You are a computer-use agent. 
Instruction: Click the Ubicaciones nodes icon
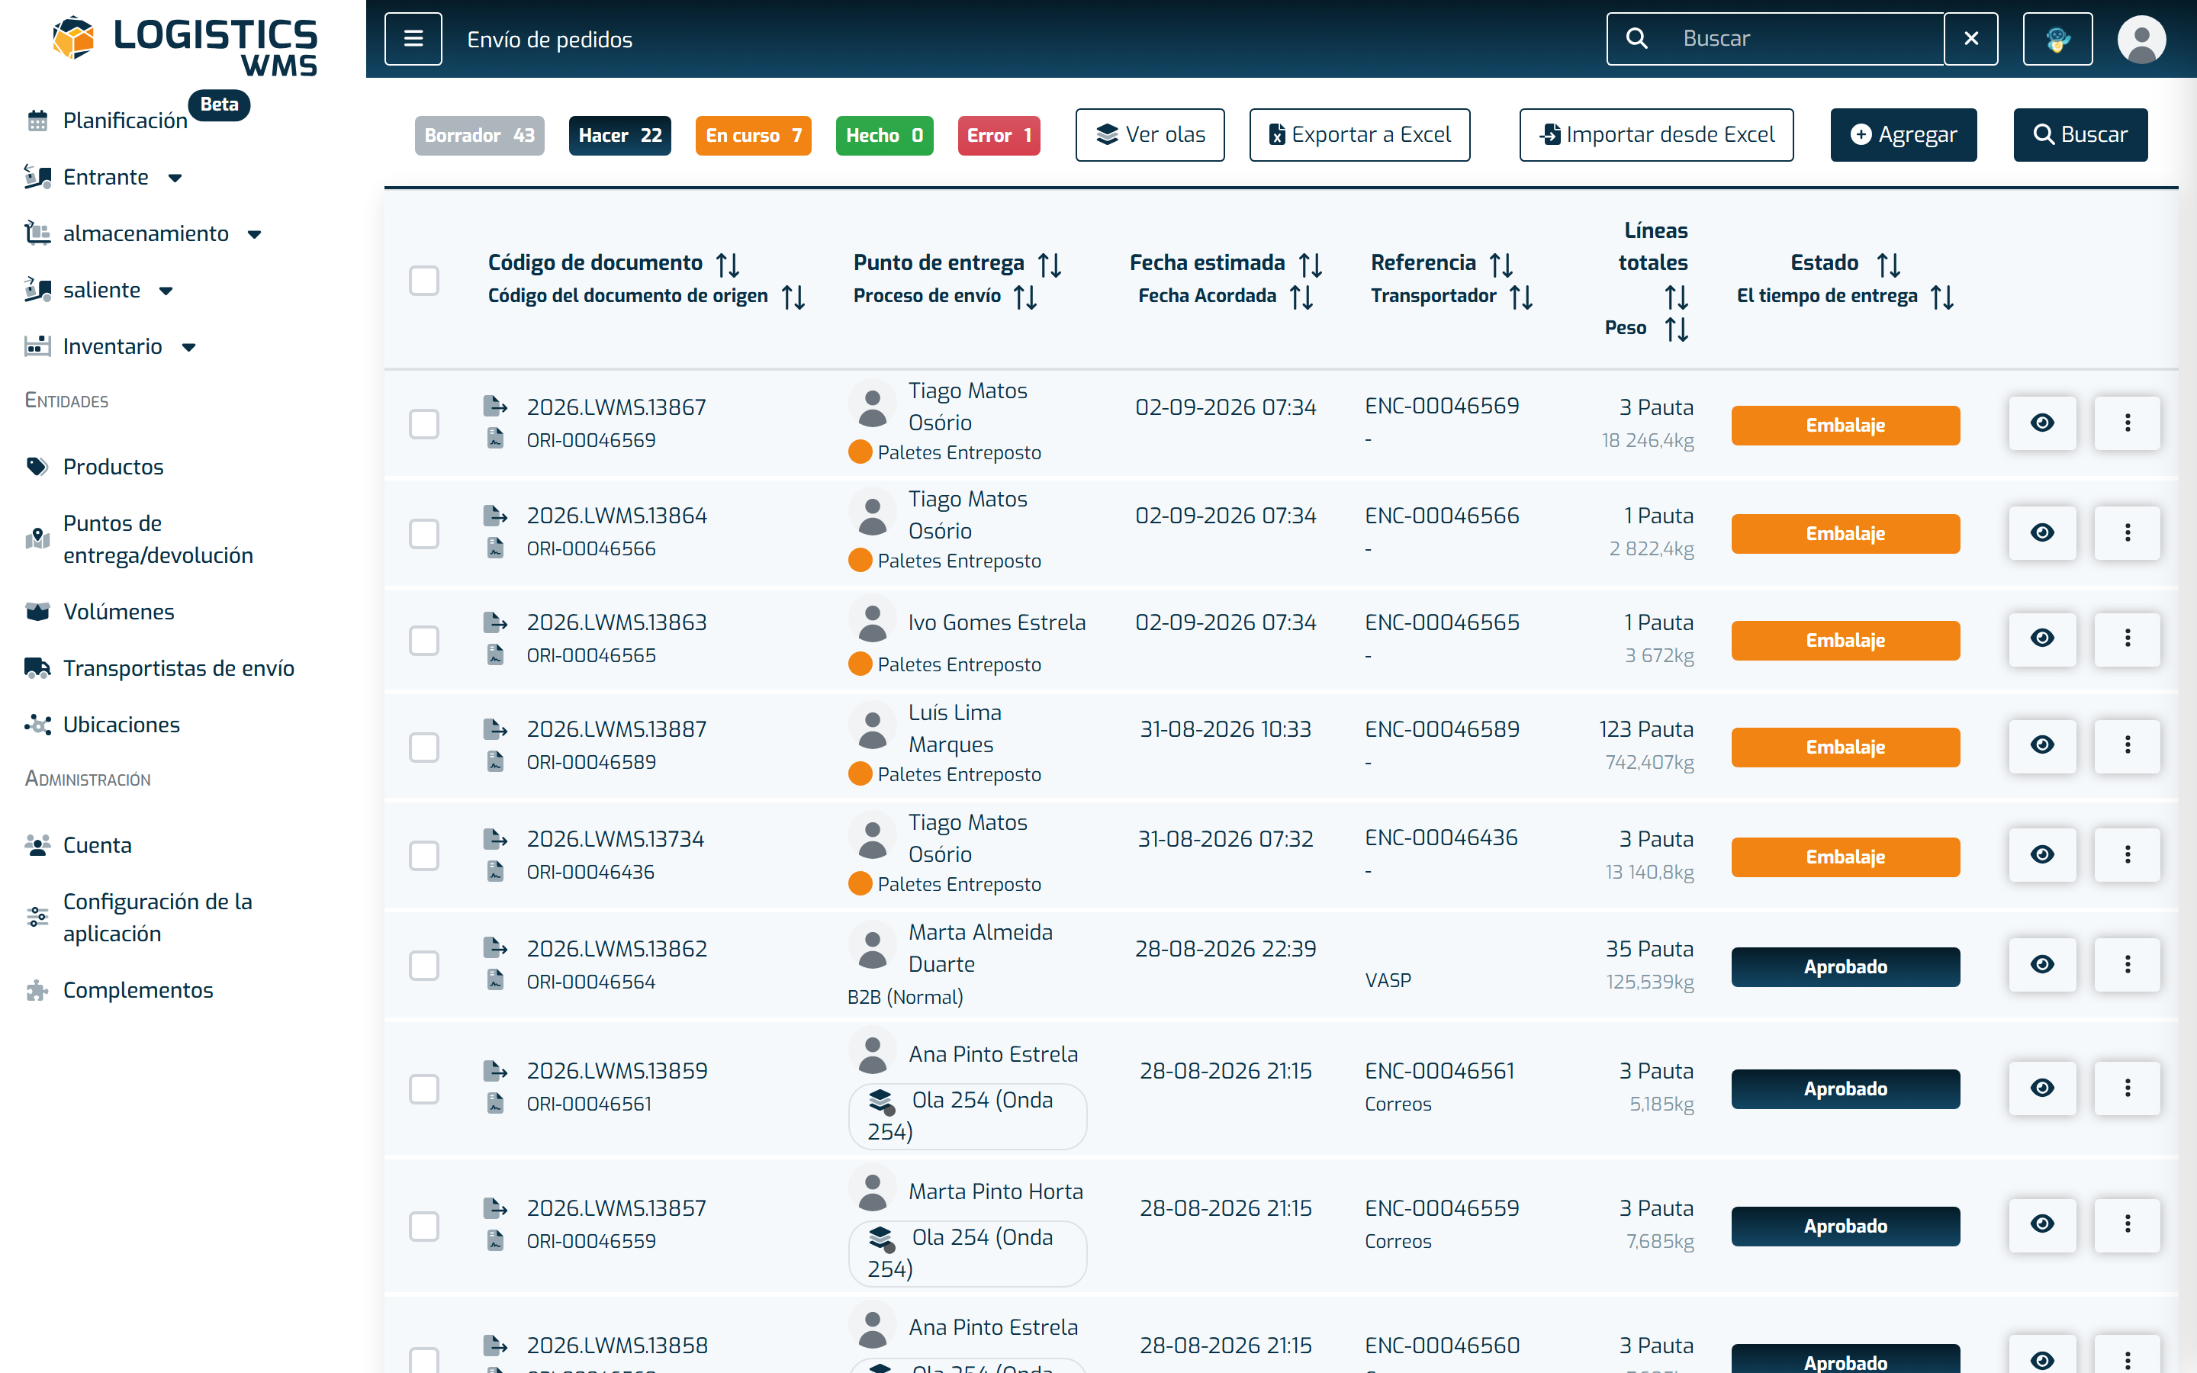pyautogui.click(x=37, y=725)
